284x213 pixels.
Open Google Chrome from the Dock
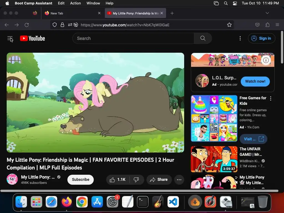pos(82,202)
